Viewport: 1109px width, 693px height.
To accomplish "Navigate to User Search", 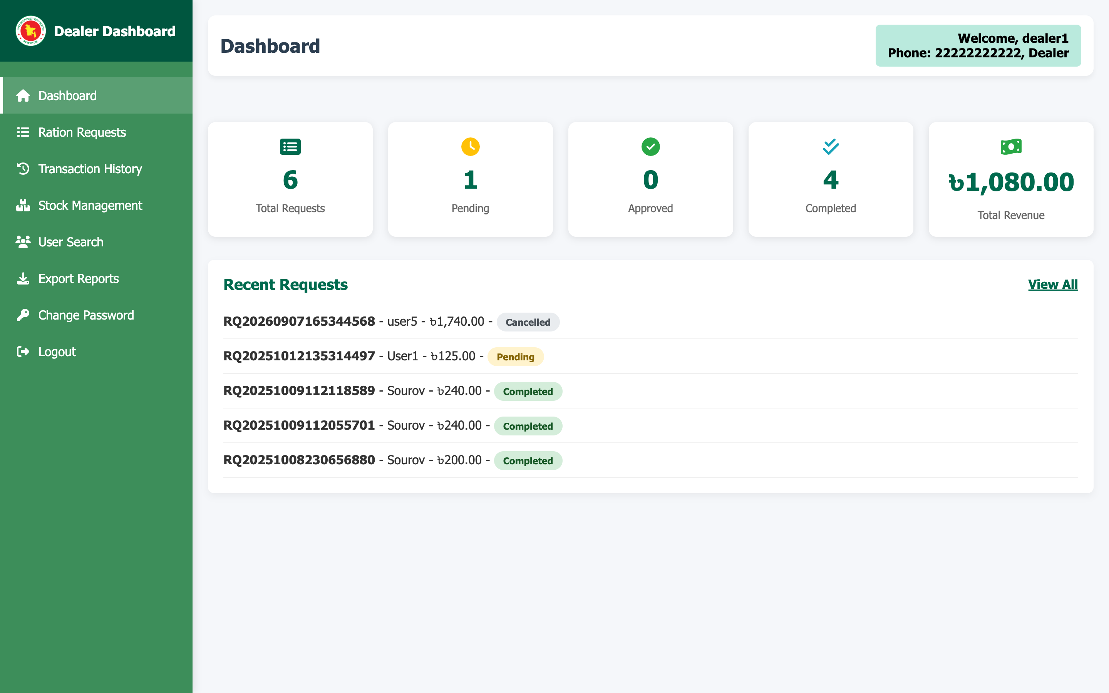I will (96, 242).
